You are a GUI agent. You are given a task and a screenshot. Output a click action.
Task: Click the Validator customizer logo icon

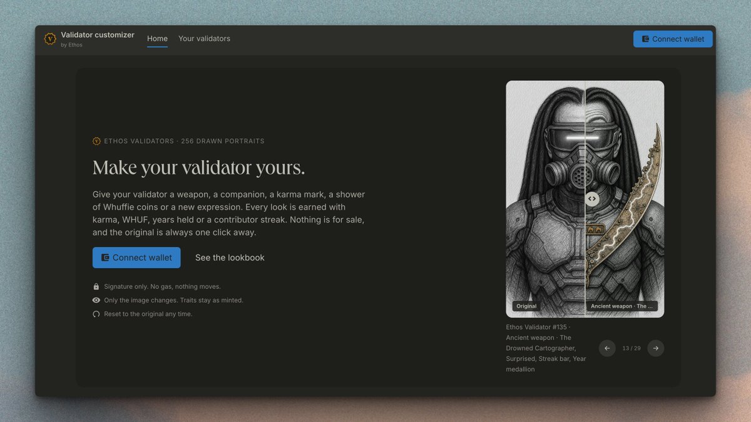coord(50,39)
